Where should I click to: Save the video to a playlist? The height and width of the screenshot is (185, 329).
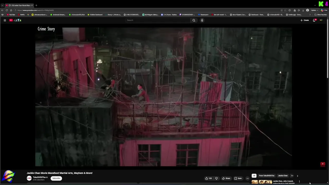238,178
